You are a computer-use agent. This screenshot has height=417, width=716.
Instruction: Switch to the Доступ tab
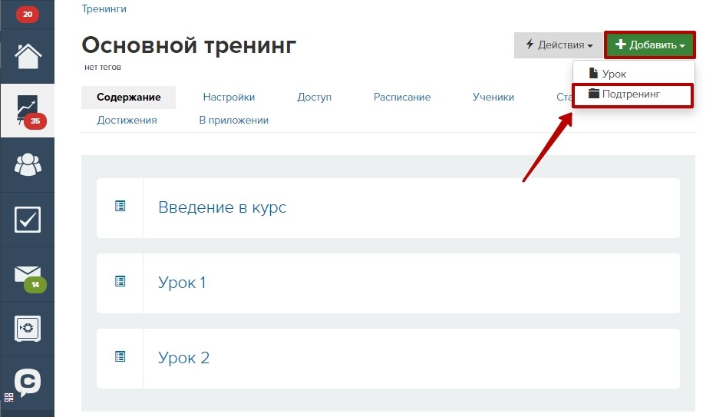(314, 98)
